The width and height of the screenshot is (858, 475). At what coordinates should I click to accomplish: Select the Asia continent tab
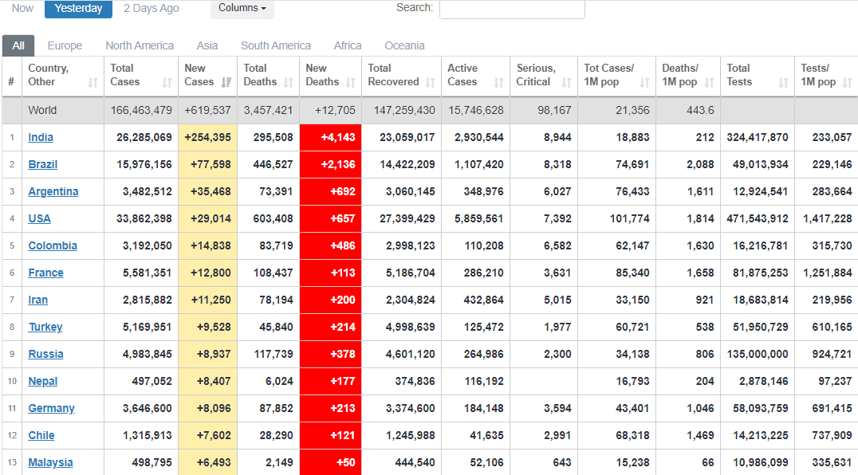click(x=207, y=45)
